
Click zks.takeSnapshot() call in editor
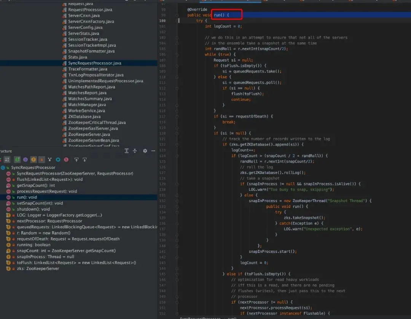point(304,218)
